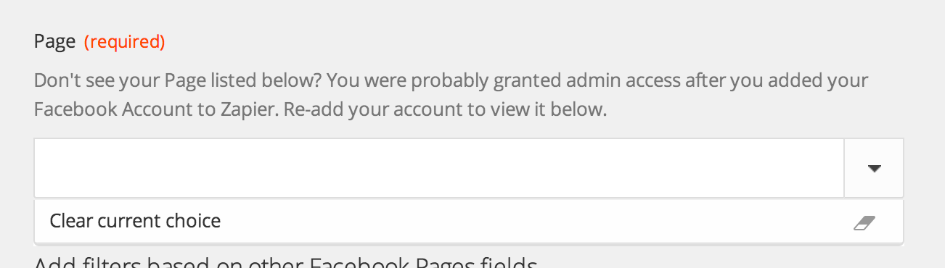This screenshot has height=268, width=945.
Task: Open the Page dropdown arrow
Action: click(874, 168)
